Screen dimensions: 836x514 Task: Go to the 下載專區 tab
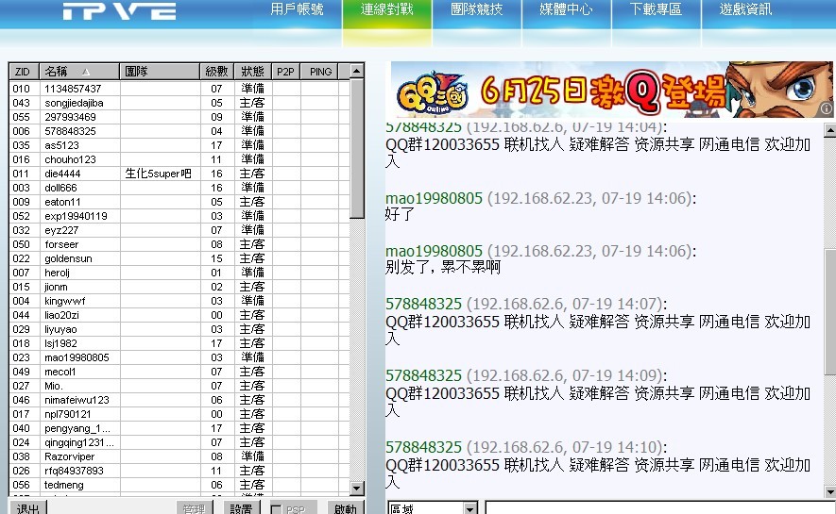pyautogui.click(x=657, y=10)
